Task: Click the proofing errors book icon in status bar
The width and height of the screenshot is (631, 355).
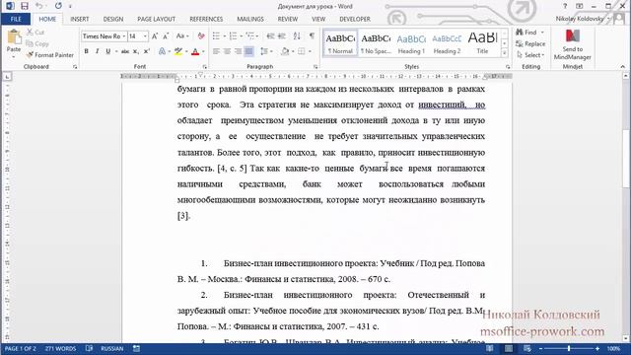Action: [x=90, y=348]
